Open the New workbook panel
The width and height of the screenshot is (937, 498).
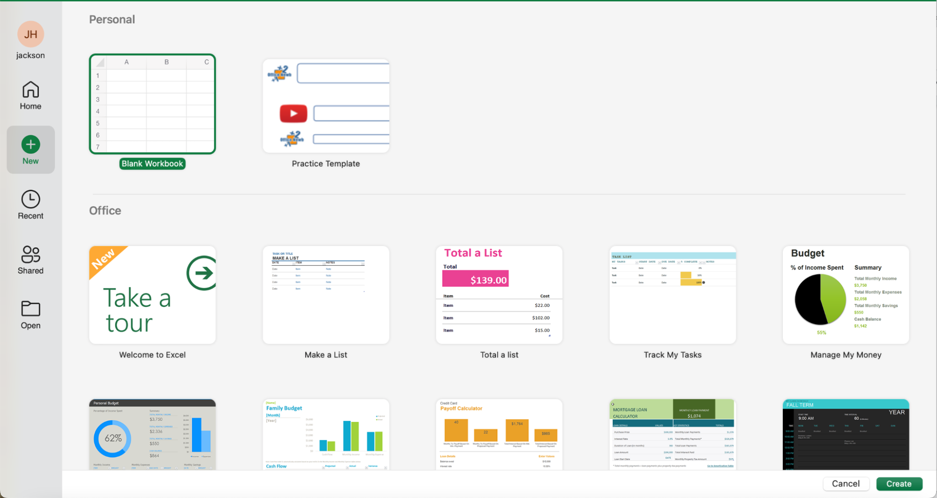tap(30, 149)
